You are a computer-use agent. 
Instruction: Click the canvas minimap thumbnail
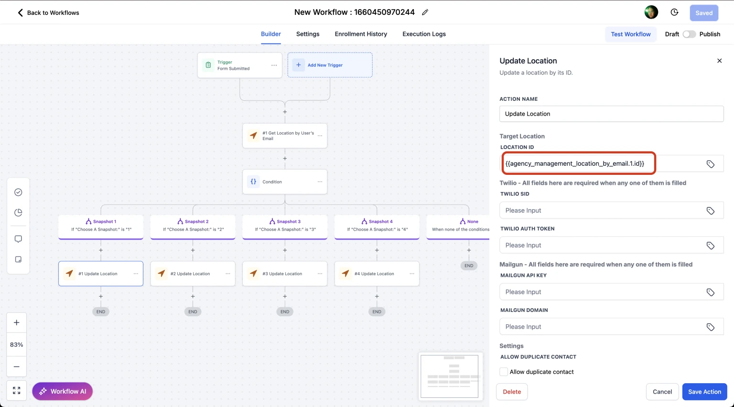click(449, 376)
